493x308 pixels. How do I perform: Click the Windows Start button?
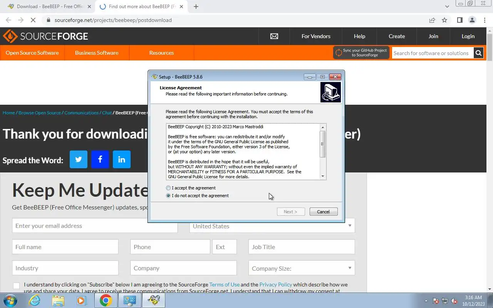pyautogui.click(x=10, y=300)
